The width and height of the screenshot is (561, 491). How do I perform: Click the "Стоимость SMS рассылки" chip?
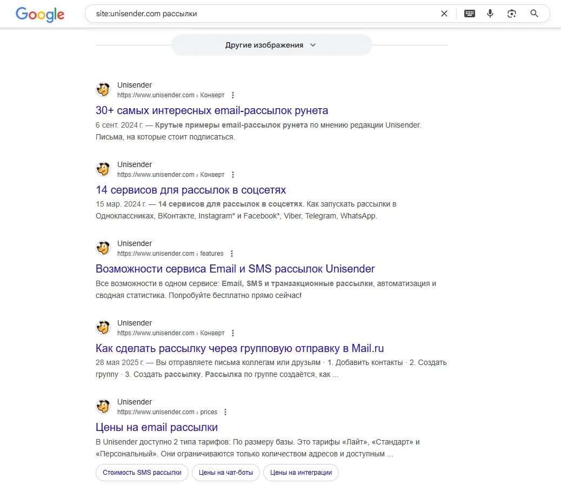point(142,473)
